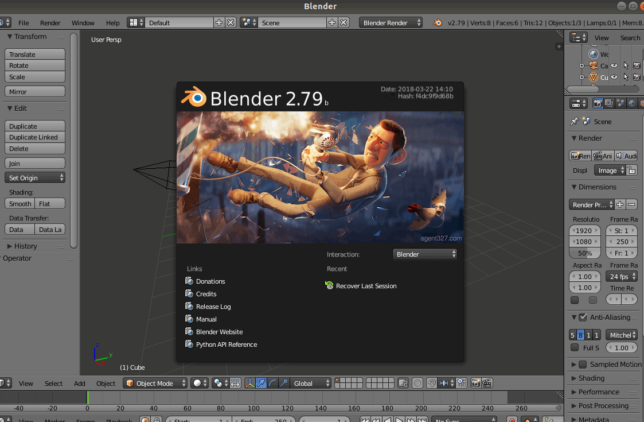Open the Window menu

[83, 22]
